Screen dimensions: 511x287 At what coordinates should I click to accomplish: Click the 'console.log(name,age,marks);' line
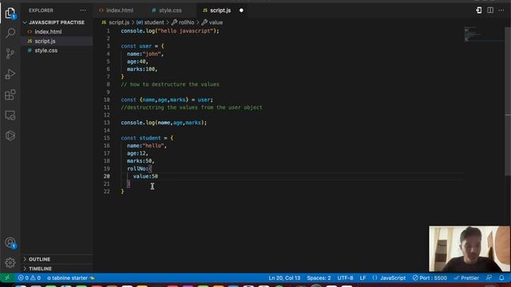click(x=164, y=123)
